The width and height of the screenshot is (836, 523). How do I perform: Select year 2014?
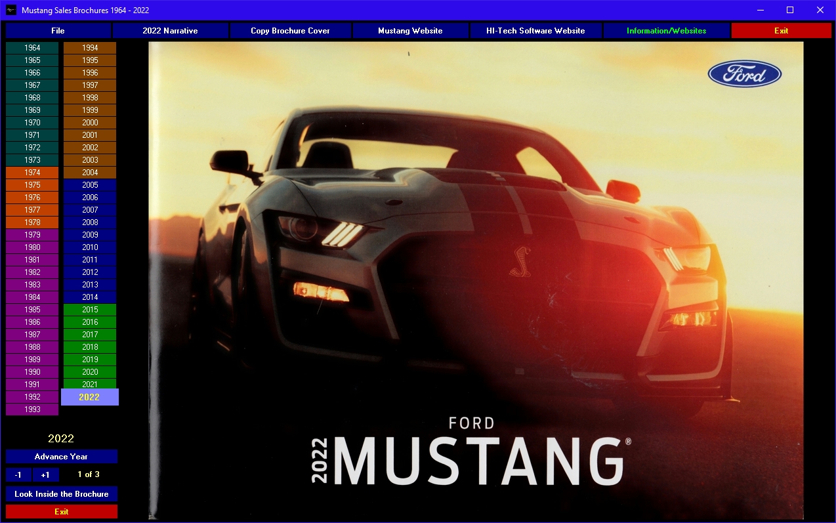coord(90,297)
